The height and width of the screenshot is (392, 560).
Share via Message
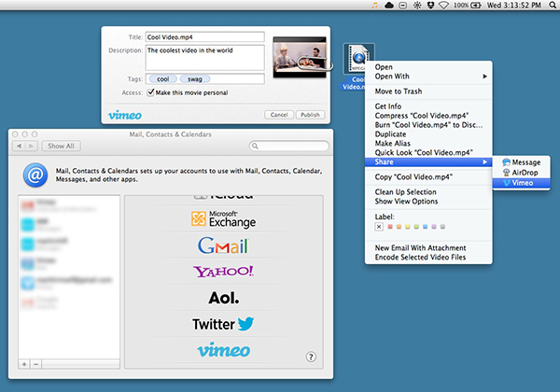[521, 162]
